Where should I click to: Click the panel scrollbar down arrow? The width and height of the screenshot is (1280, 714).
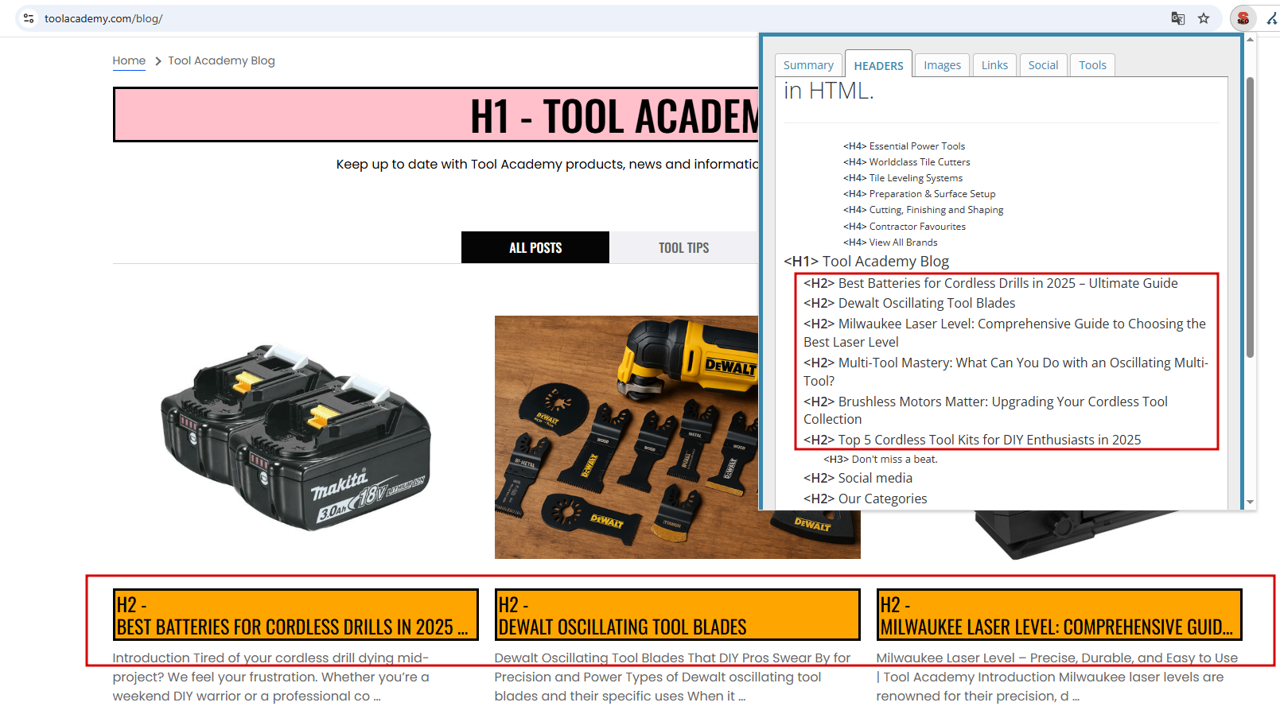pyautogui.click(x=1250, y=502)
